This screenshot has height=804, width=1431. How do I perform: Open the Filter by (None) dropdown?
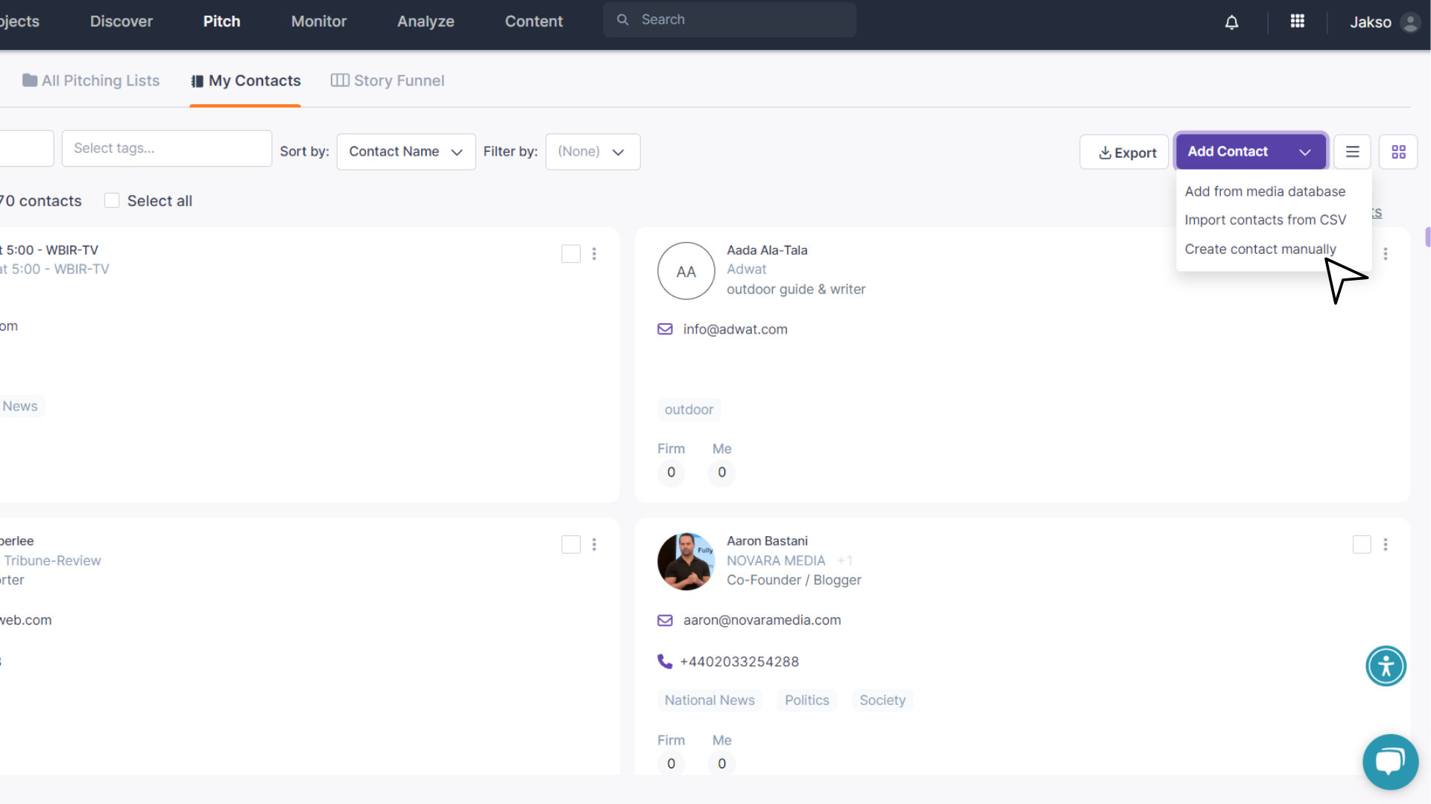[x=593, y=152]
